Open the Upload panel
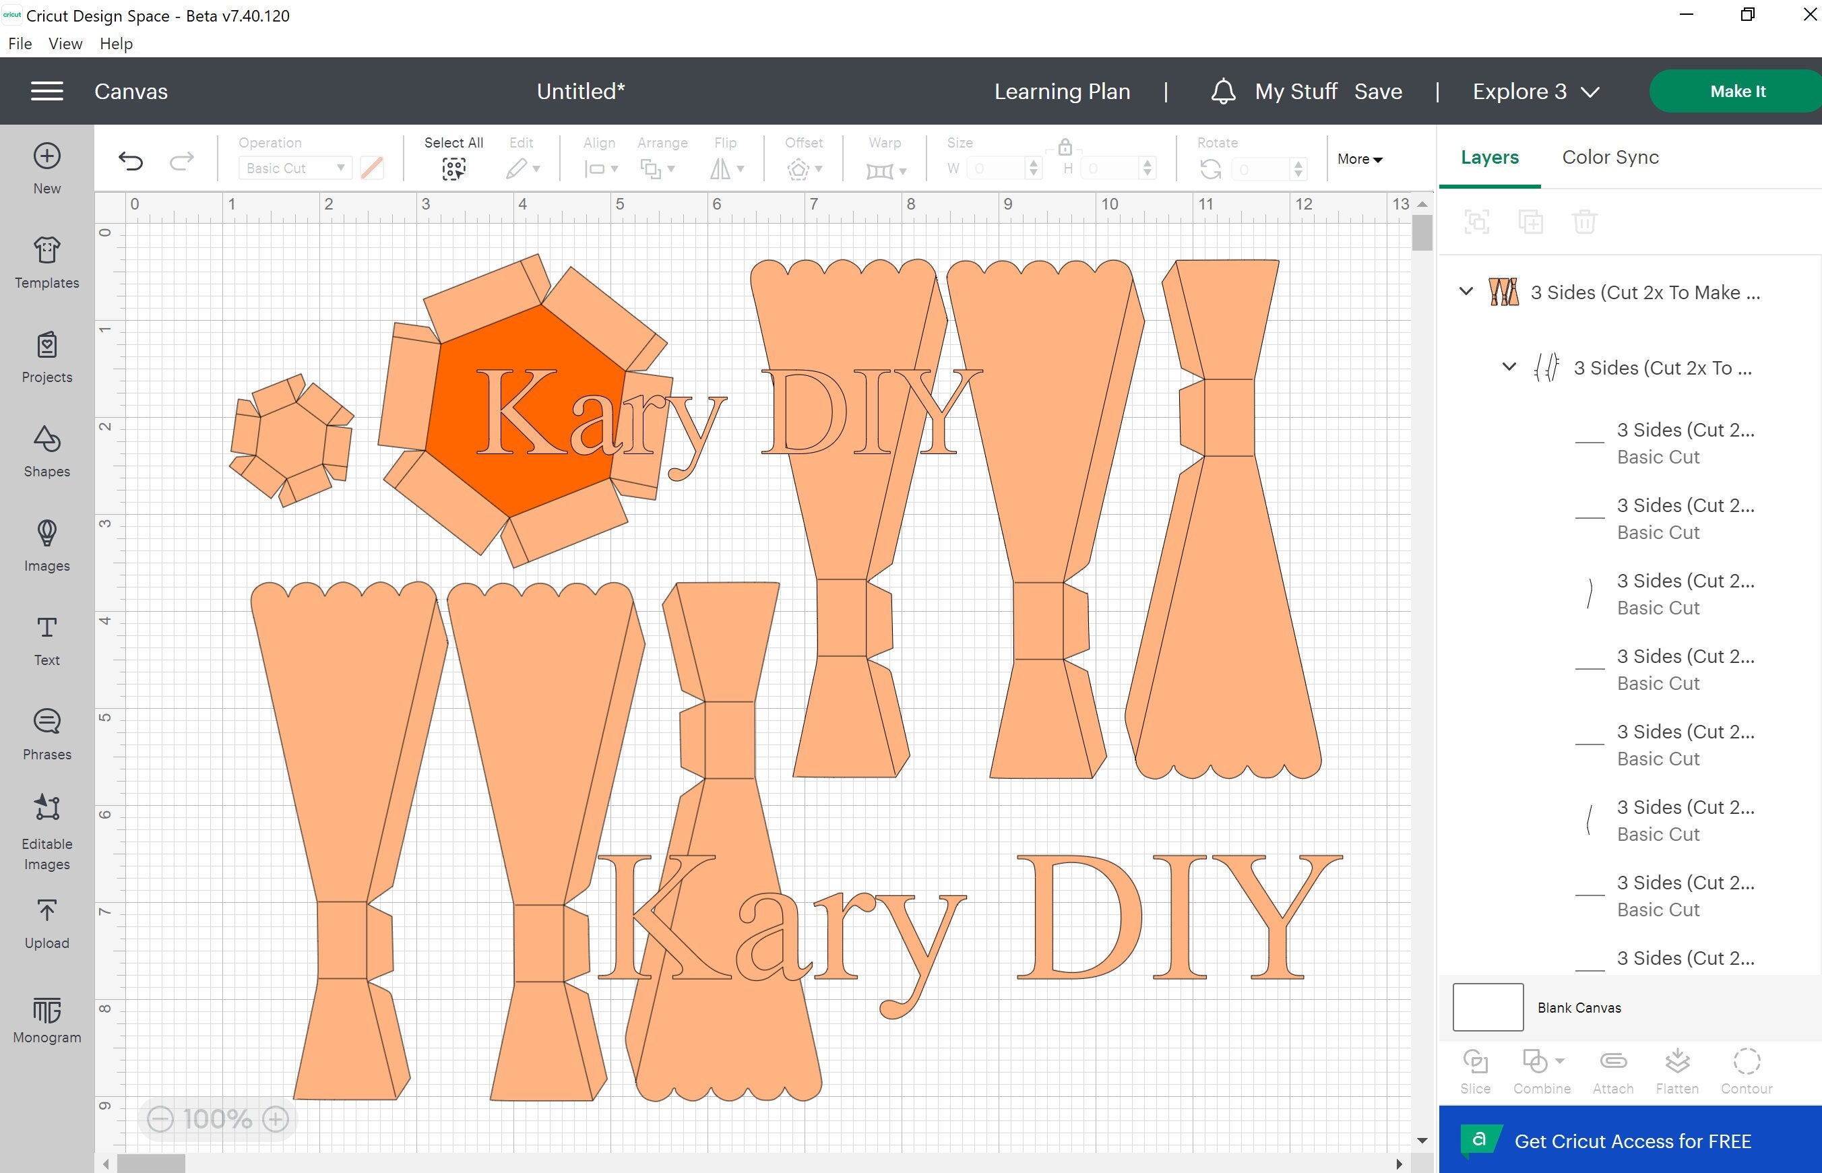Viewport: 1822px width, 1173px height. tap(46, 923)
